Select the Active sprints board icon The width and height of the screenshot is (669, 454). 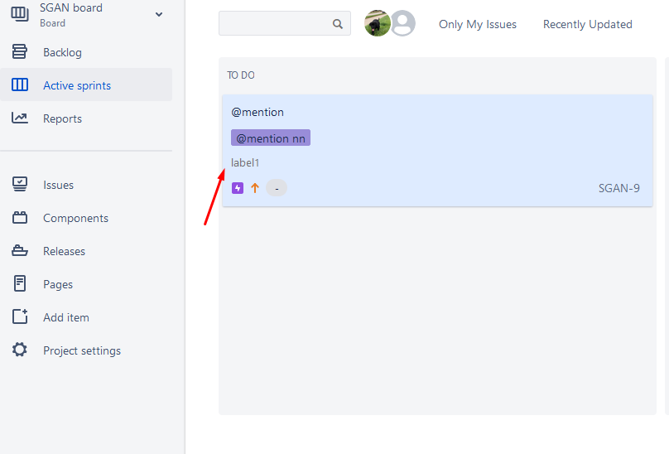(20, 85)
